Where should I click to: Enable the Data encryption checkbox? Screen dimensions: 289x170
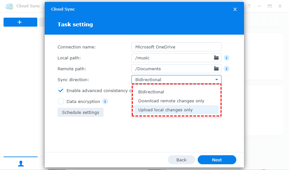point(61,101)
